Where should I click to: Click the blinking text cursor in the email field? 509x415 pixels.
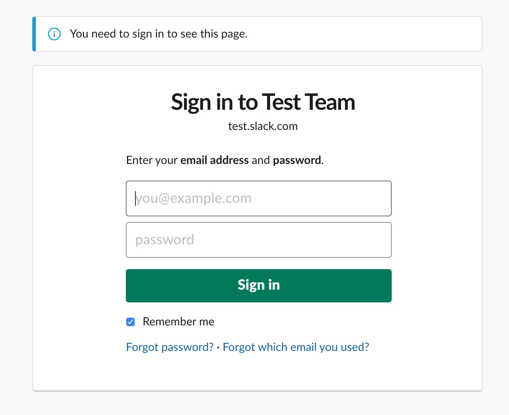coord(135,198)
